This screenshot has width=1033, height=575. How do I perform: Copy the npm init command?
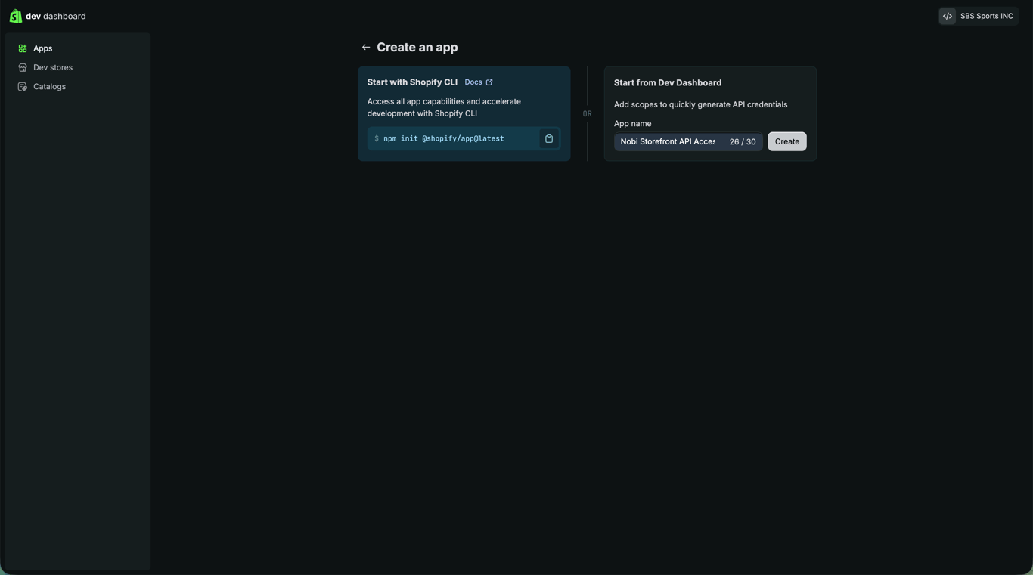pyautogui.click(x=549, y=138)
